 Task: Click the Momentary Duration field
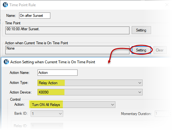tap(163, 114)
